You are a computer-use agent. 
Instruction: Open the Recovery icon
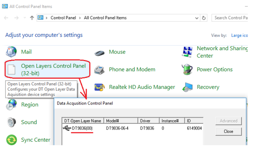(x=188, y=87)
